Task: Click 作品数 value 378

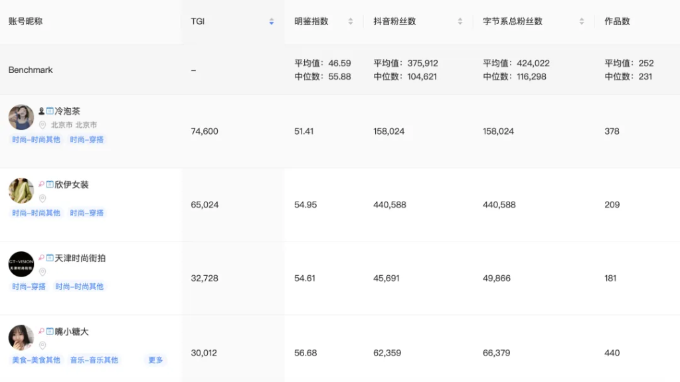Action: [612, 131]
